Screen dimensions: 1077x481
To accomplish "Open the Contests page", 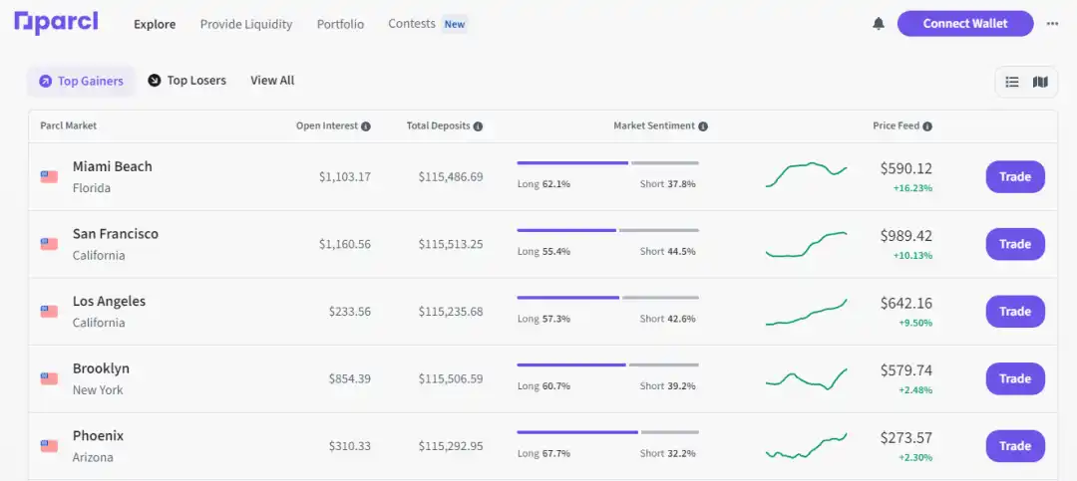I will click(411, 24).
